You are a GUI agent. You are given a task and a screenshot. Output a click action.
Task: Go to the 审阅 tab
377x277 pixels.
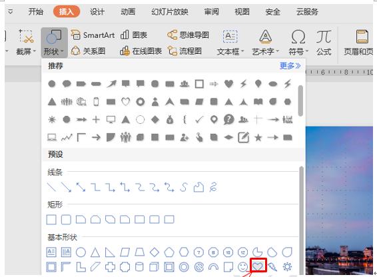[x=212, y=11]
